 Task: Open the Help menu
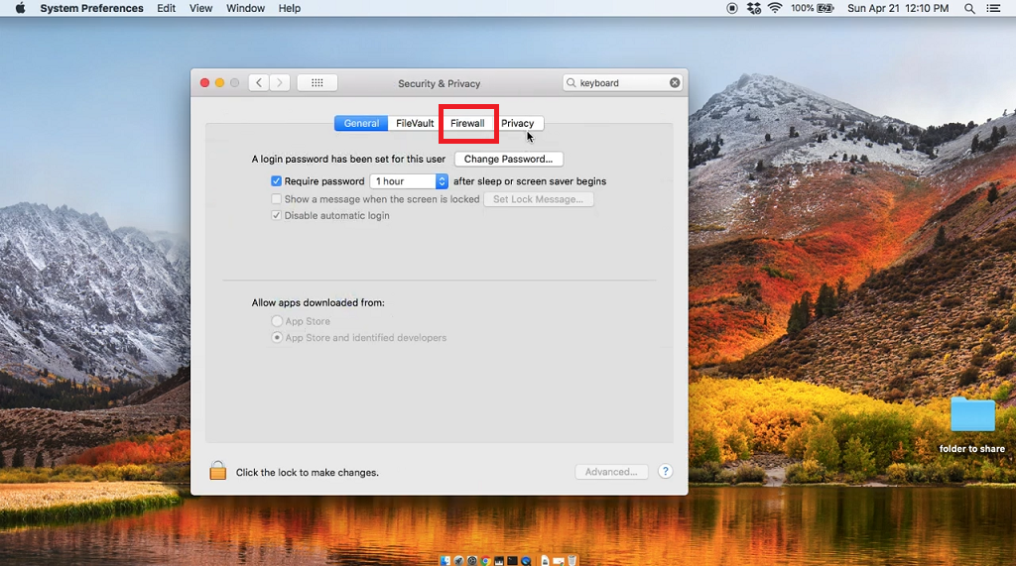click(x=289, y=8)
